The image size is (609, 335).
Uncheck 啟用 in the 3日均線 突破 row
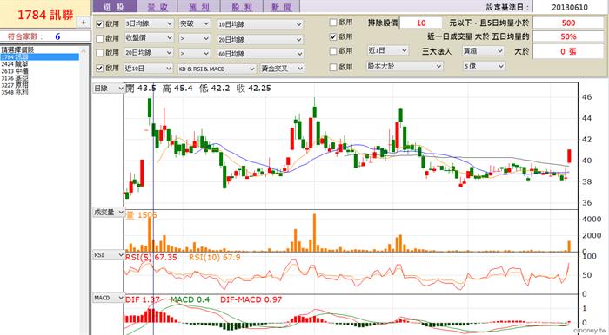tap(100, 24)
